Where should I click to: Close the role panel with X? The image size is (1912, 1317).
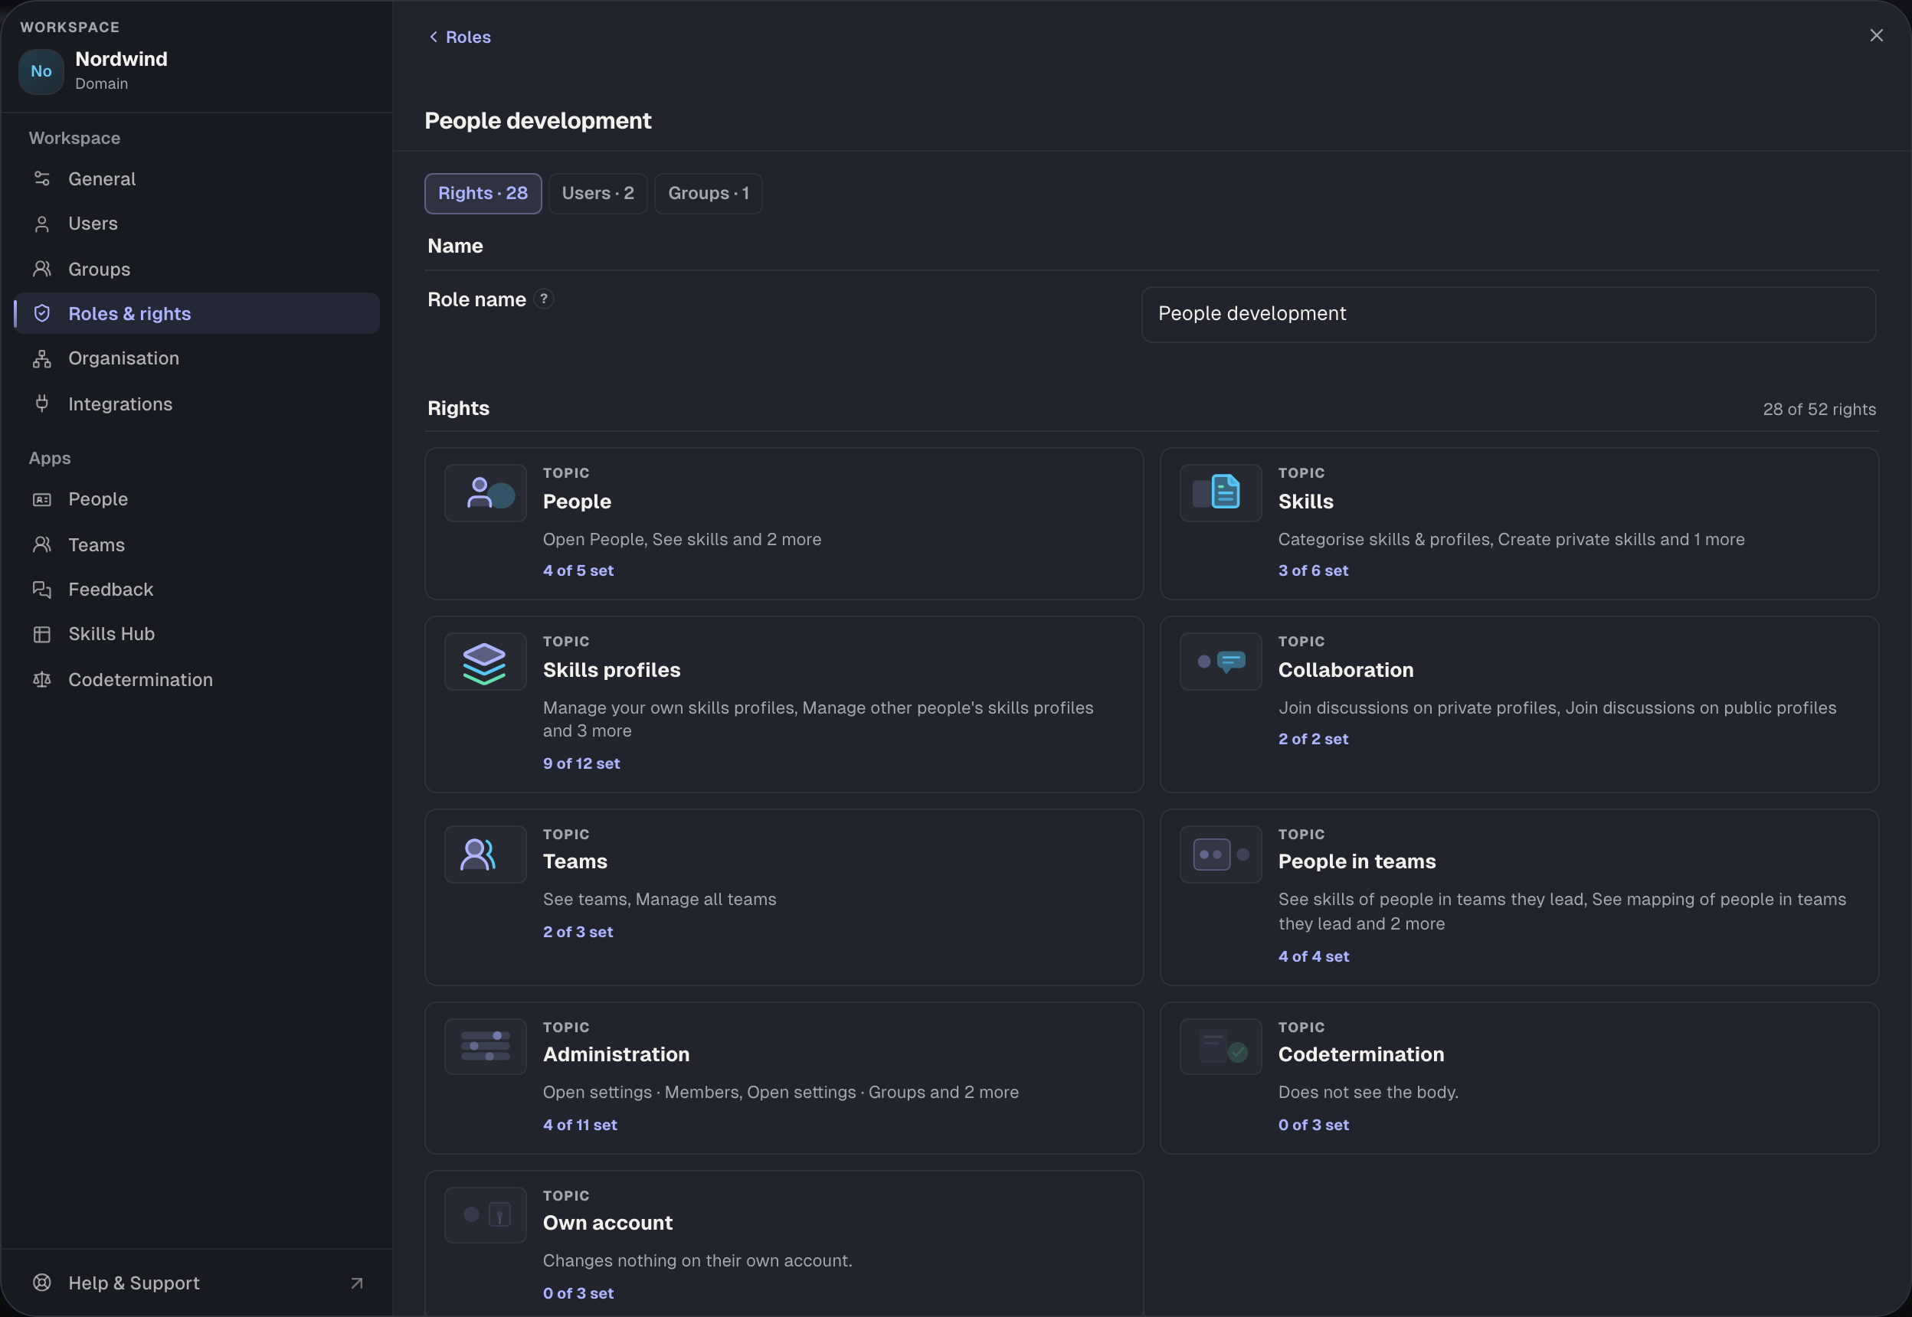(1877, 35)
